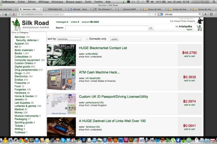The image size is (217, 144).
Task: Click the Tor onion button in toolbar
Action: tap(6, 14)
